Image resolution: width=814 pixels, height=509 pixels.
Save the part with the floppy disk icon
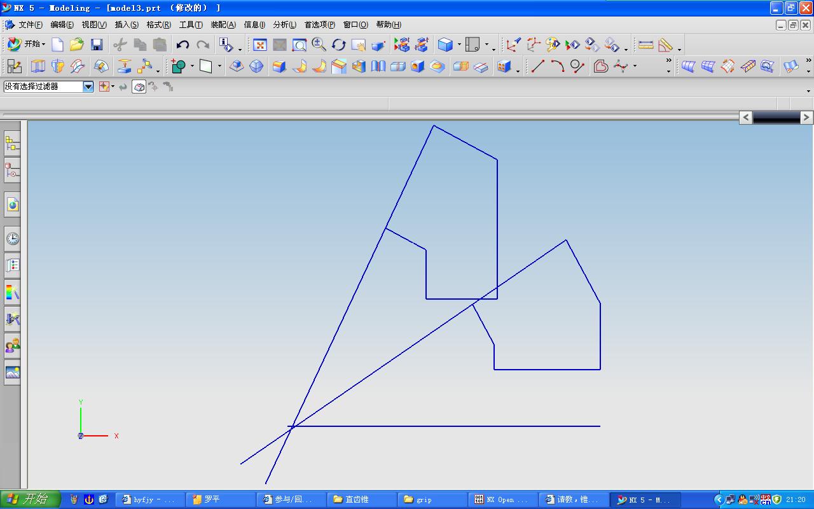[x=97, y=45]
